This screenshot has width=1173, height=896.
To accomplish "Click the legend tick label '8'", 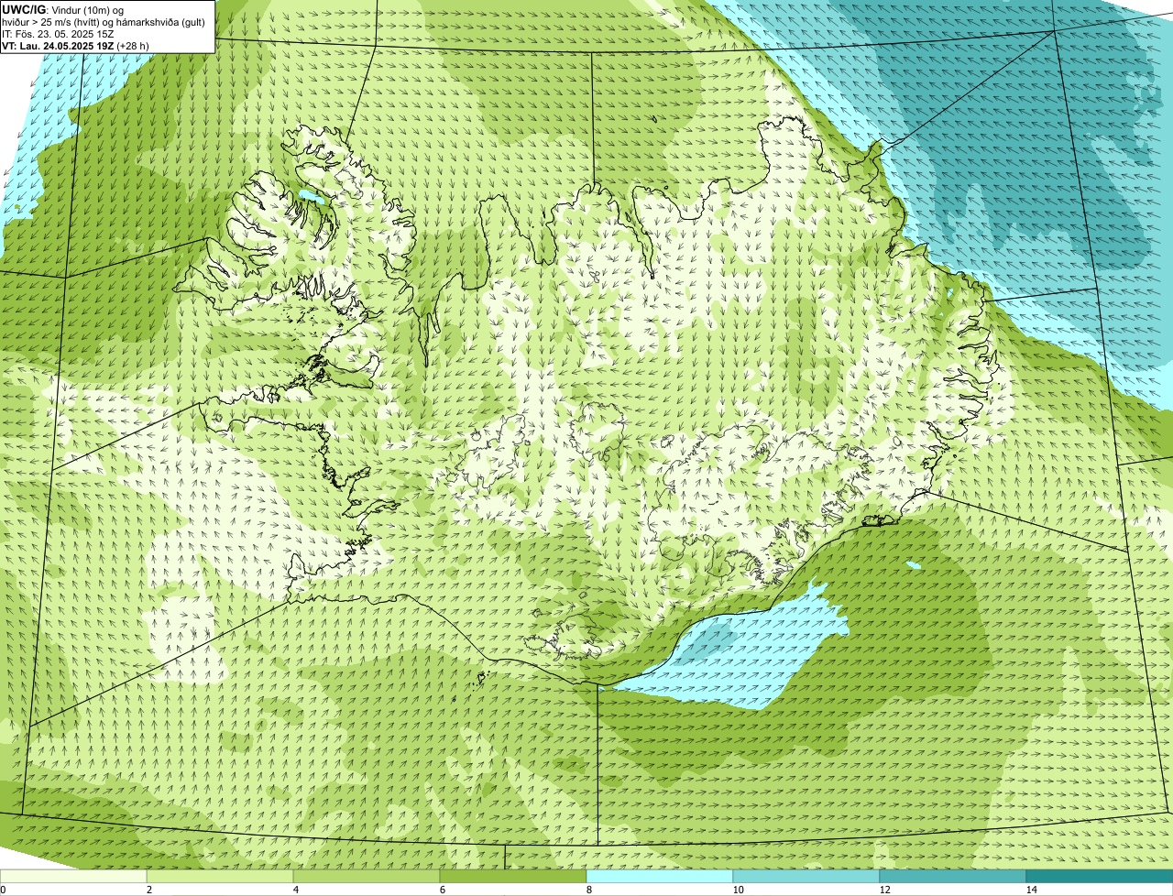I will [x=588, y=890].
